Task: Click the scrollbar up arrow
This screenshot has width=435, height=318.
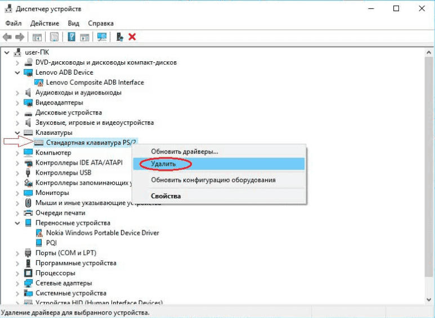Action: [429, 52]
